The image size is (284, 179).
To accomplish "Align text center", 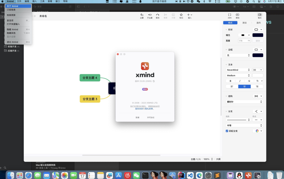I will pos(244,87).
